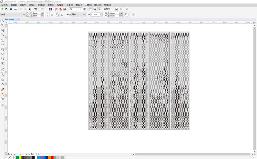Go to next page in the page navigator
This screenshot has height=159, width=257.
[26, 155]
